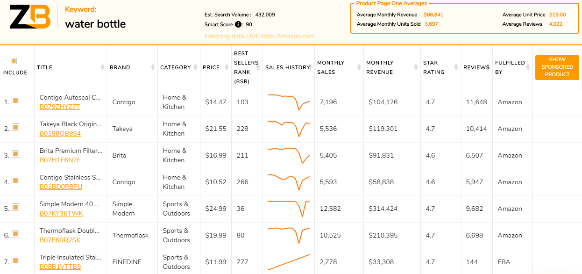Sort by Fulfilled By arrows
Image resolution: width=582 pixels, height=274 pixels.
click(x=529, y=67)
